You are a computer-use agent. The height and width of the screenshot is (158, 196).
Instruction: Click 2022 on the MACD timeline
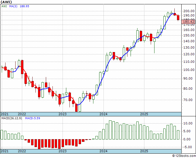[x=22, y=151]
